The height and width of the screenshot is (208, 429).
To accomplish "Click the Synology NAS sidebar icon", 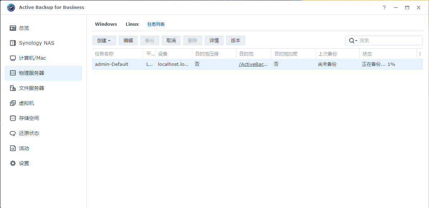I will pos(13,43).
